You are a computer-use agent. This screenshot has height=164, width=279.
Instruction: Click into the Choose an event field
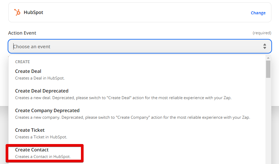pos(140,46)
